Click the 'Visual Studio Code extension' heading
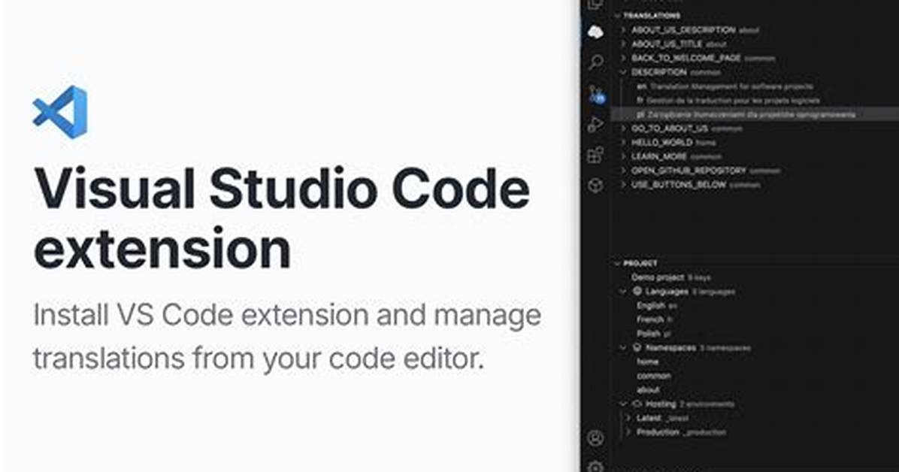The height and width of the screenshot is (472, 899). click(x=282, y=219)
